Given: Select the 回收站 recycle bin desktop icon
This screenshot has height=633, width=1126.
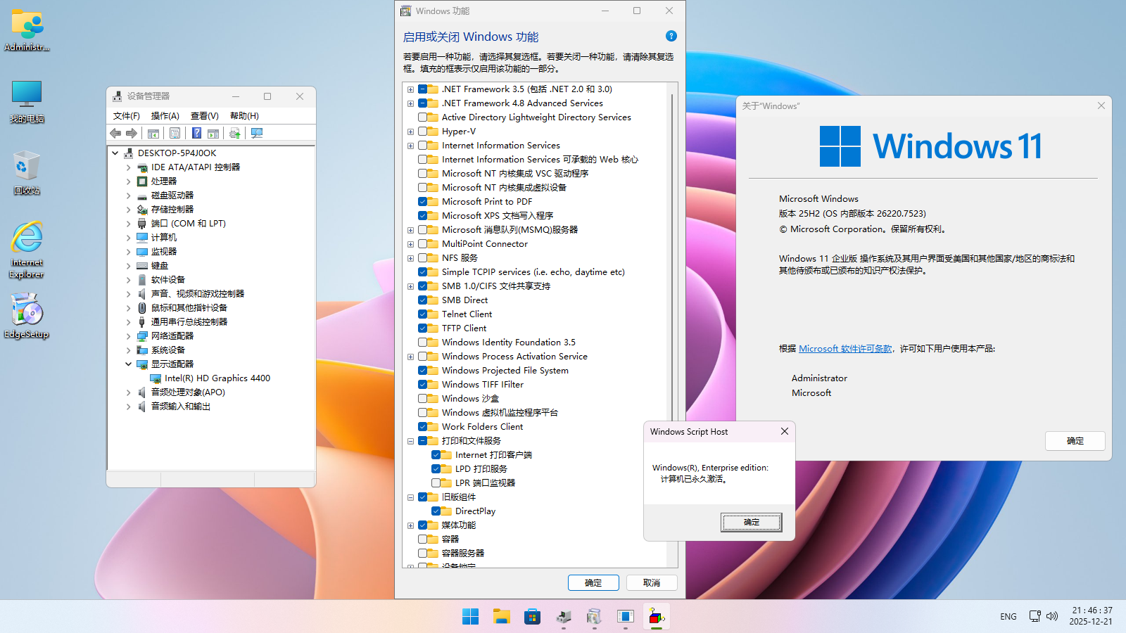Looking at the screenshot, I should (x=27, y=172).
